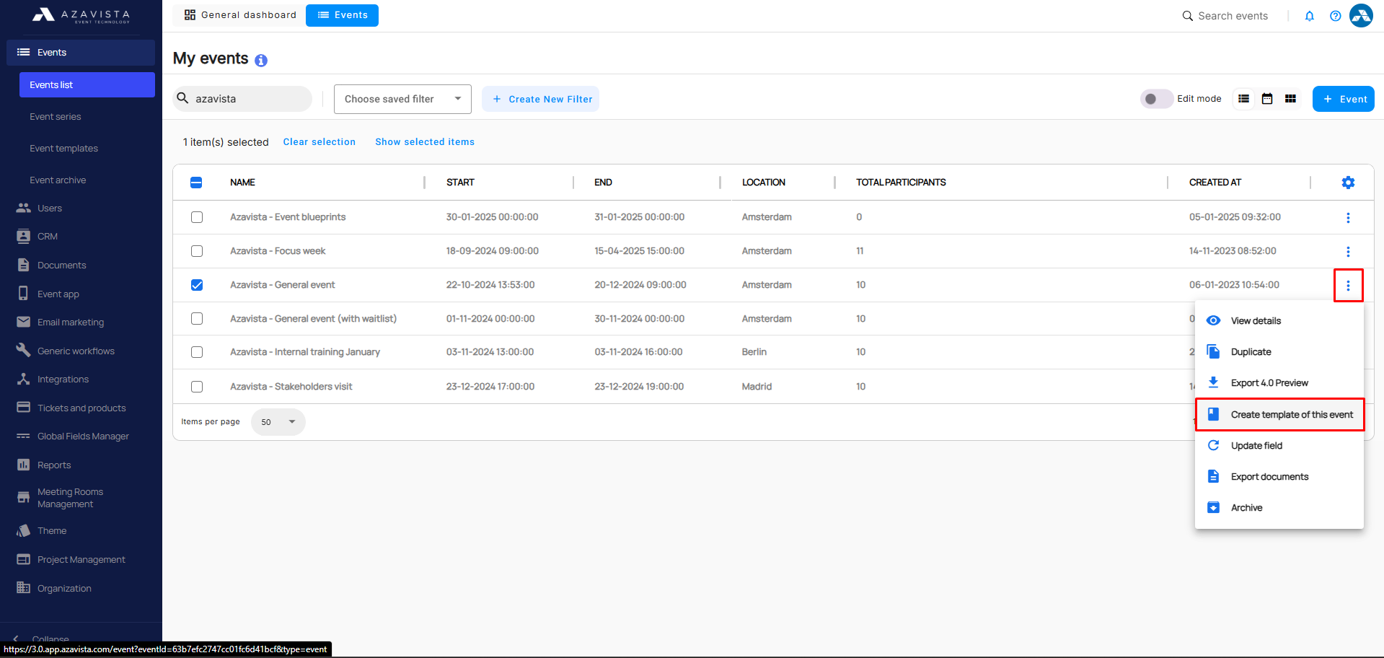Open the Choose saved filter dropdown
This screenshot has height=658, width=1384.
[402, 99]
